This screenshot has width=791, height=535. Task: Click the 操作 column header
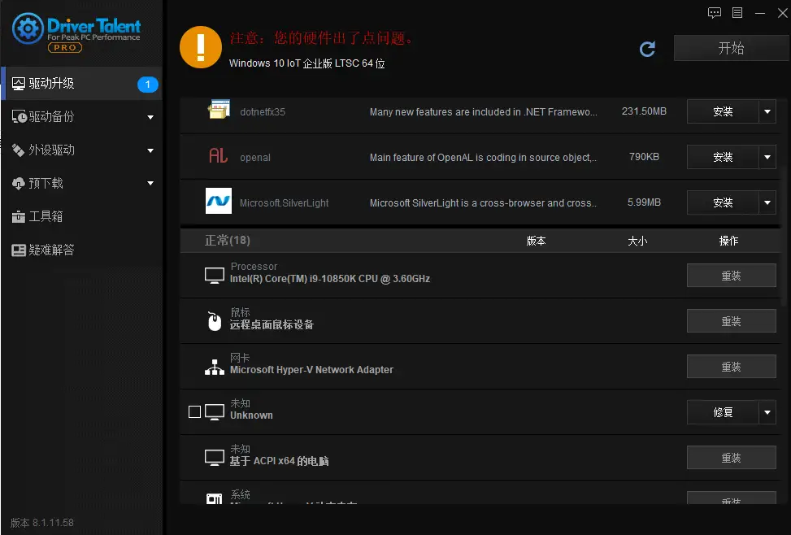(728, 241)
